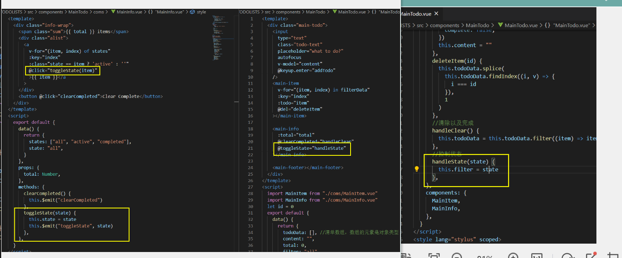
Task: Click the <main-footer> tag line
Action: click(x=308, y=167)
